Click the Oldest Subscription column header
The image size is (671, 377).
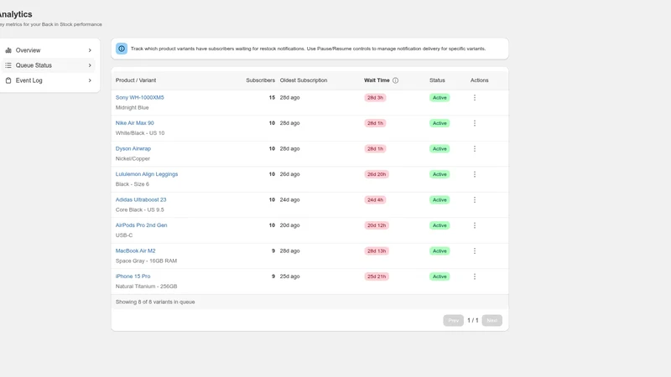(x=304, y=80)
